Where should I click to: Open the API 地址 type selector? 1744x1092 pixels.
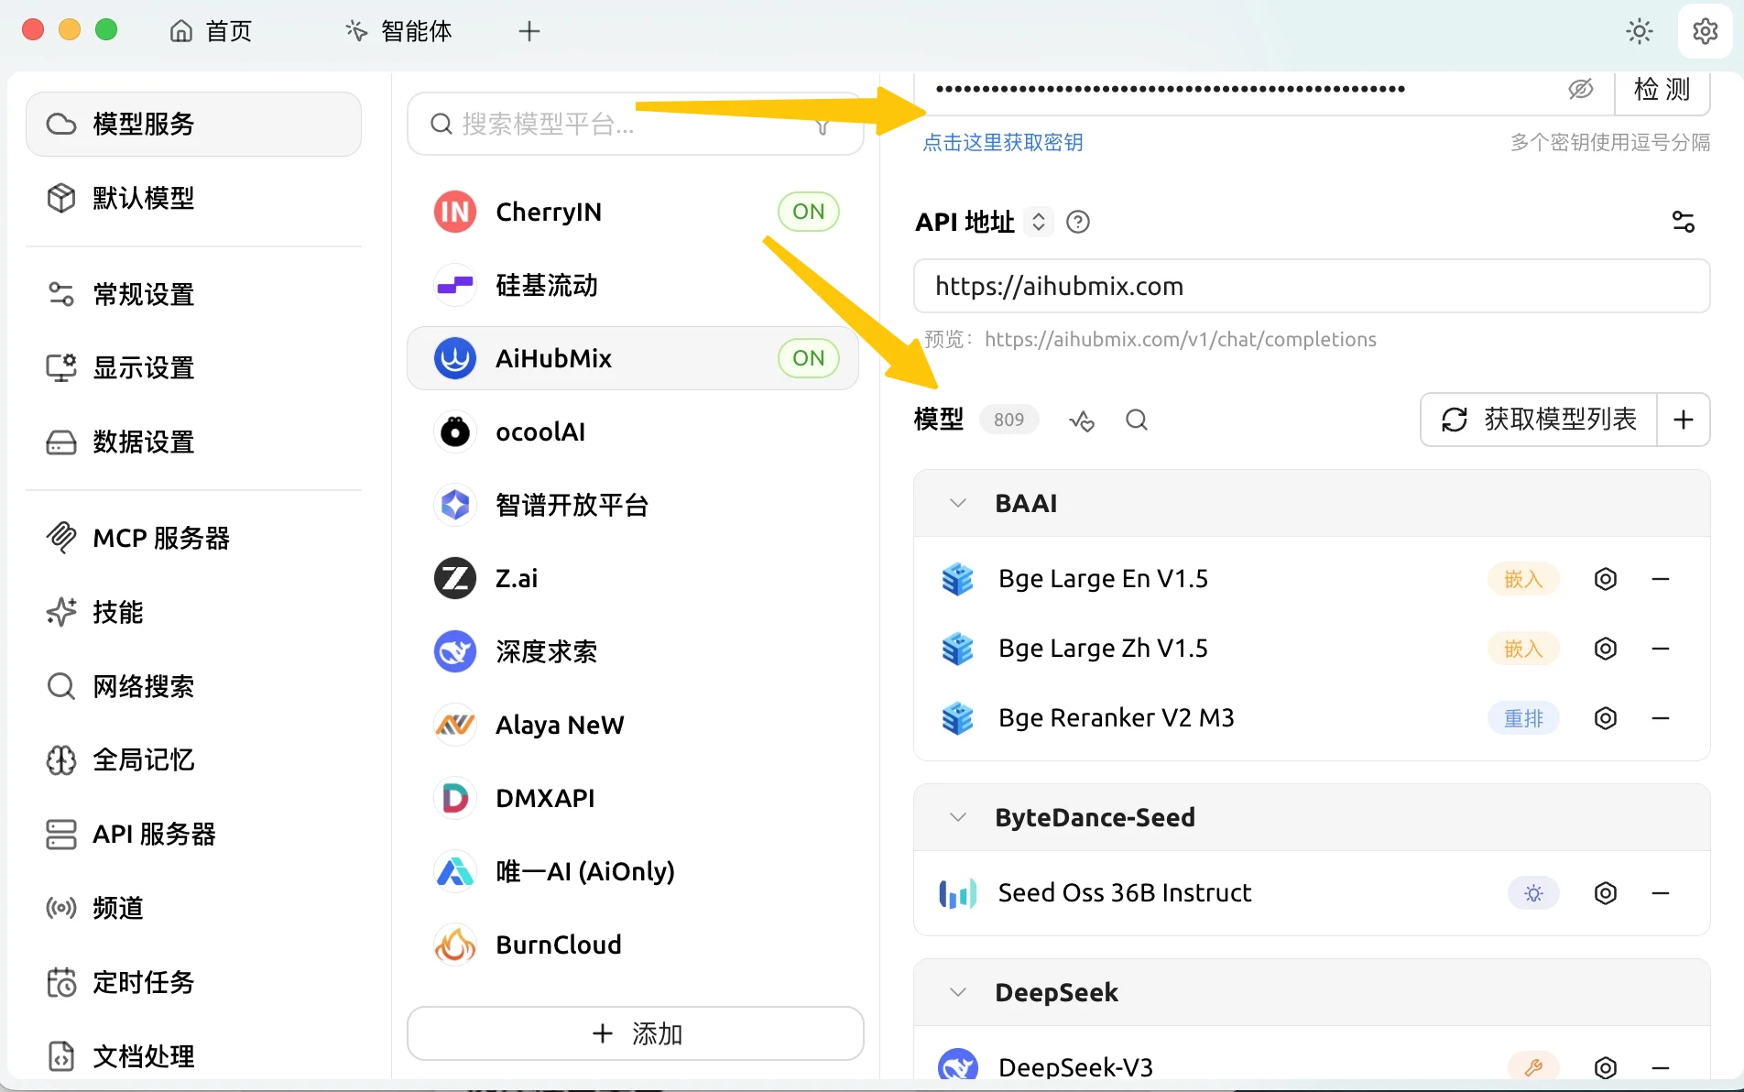coord(1038,222)
